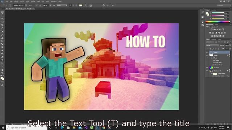This screenshot has height=130, width=232.
Task: Select the Gradient layer thumbnail
Action: click(x=211, y=68)
